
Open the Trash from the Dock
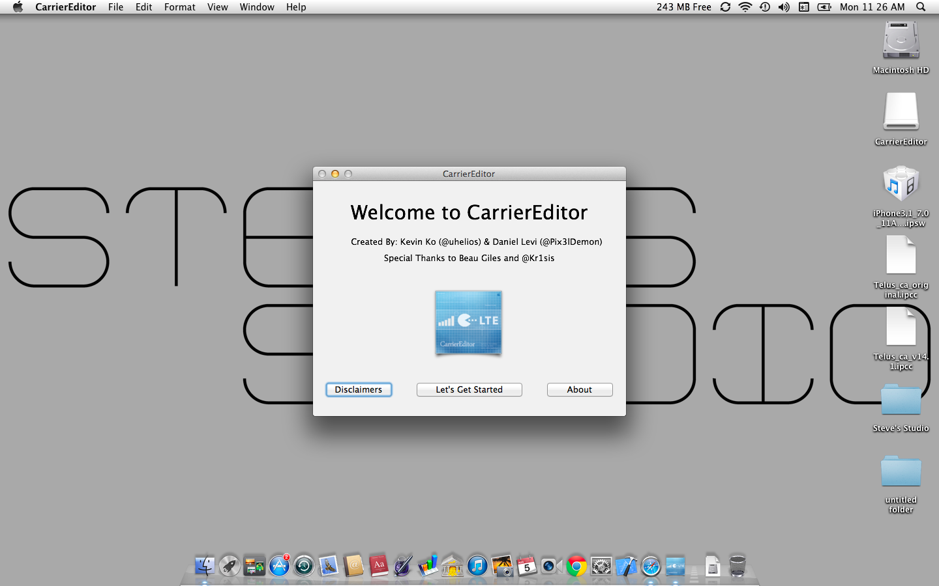click(738, 565)
